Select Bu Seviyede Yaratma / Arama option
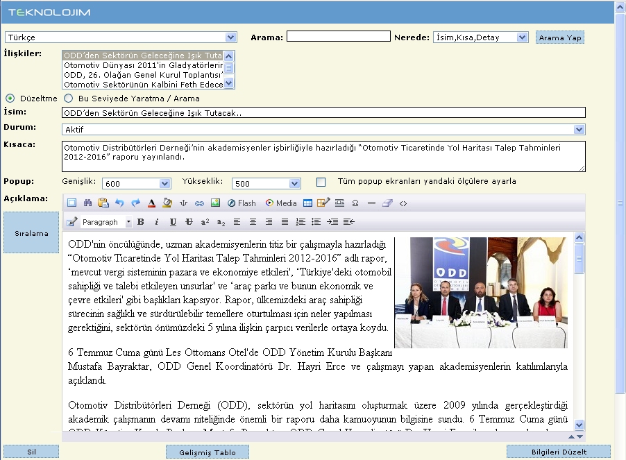This screenshot has width=626, height=460. point(69,98)
